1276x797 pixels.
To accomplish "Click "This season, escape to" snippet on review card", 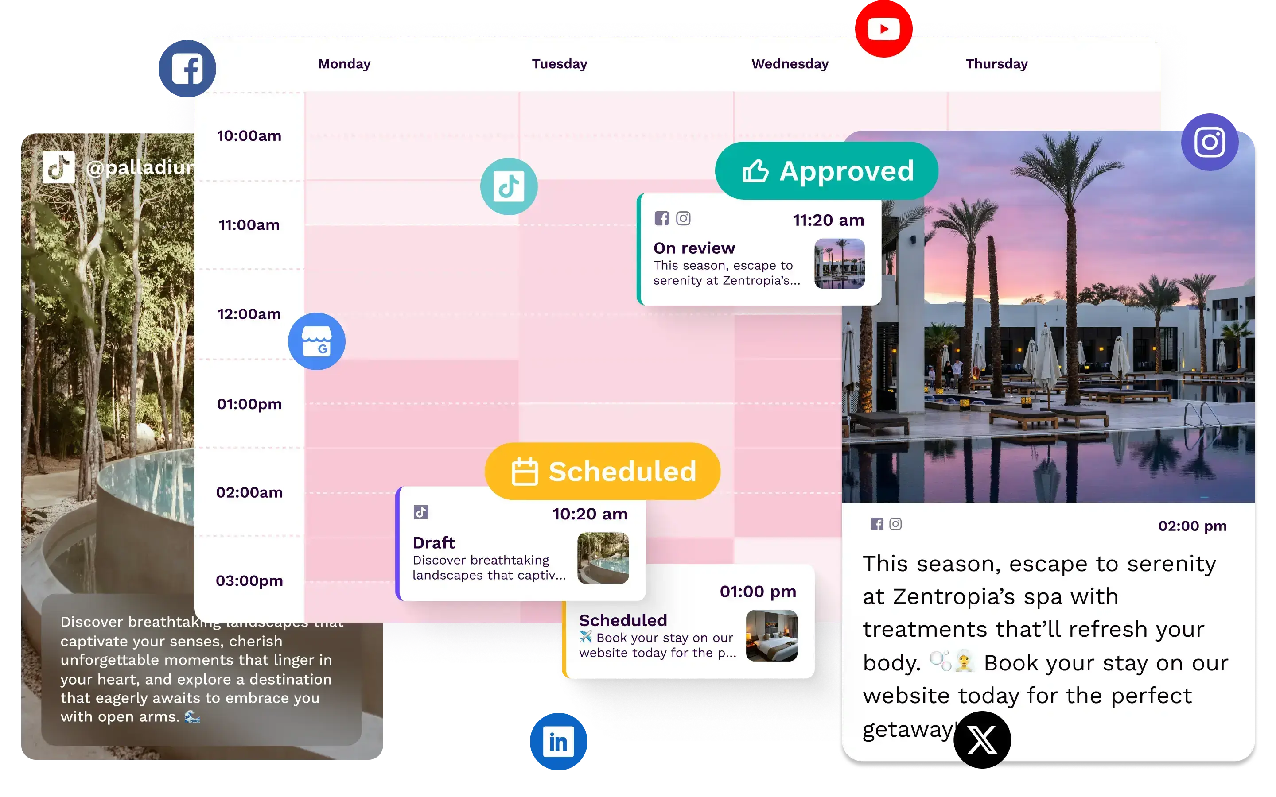I will 727,273.
